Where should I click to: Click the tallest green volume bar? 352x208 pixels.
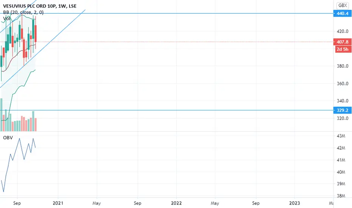click(2, 115)
